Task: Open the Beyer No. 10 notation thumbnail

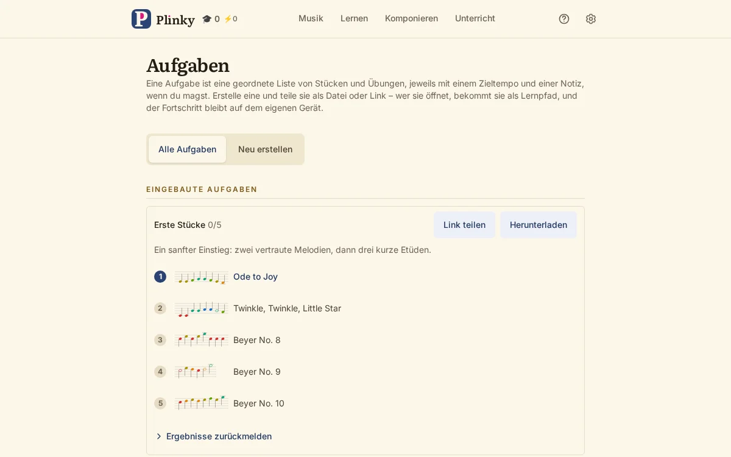Action: [201, 403]
